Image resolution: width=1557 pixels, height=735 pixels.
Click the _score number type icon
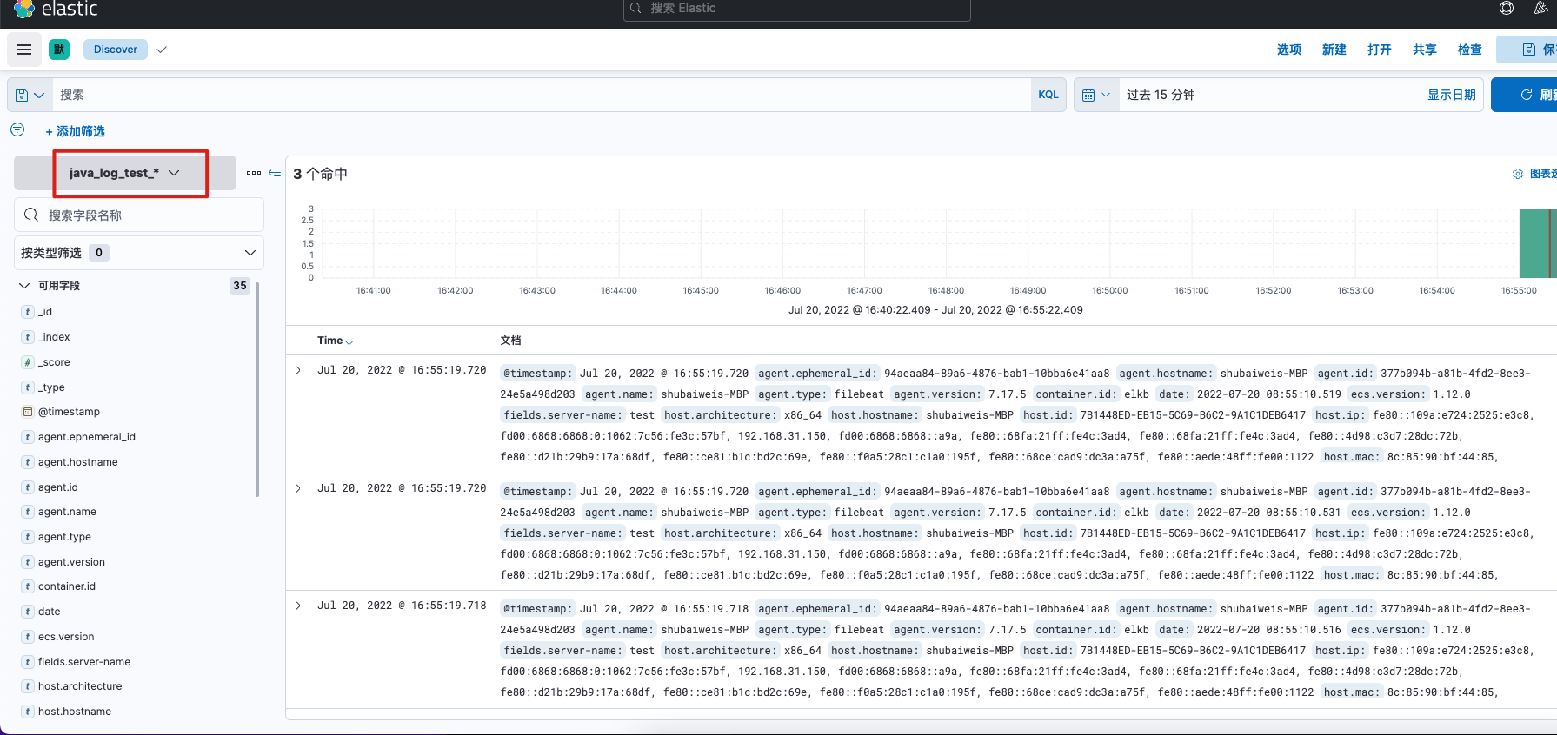tap(28, 362)
